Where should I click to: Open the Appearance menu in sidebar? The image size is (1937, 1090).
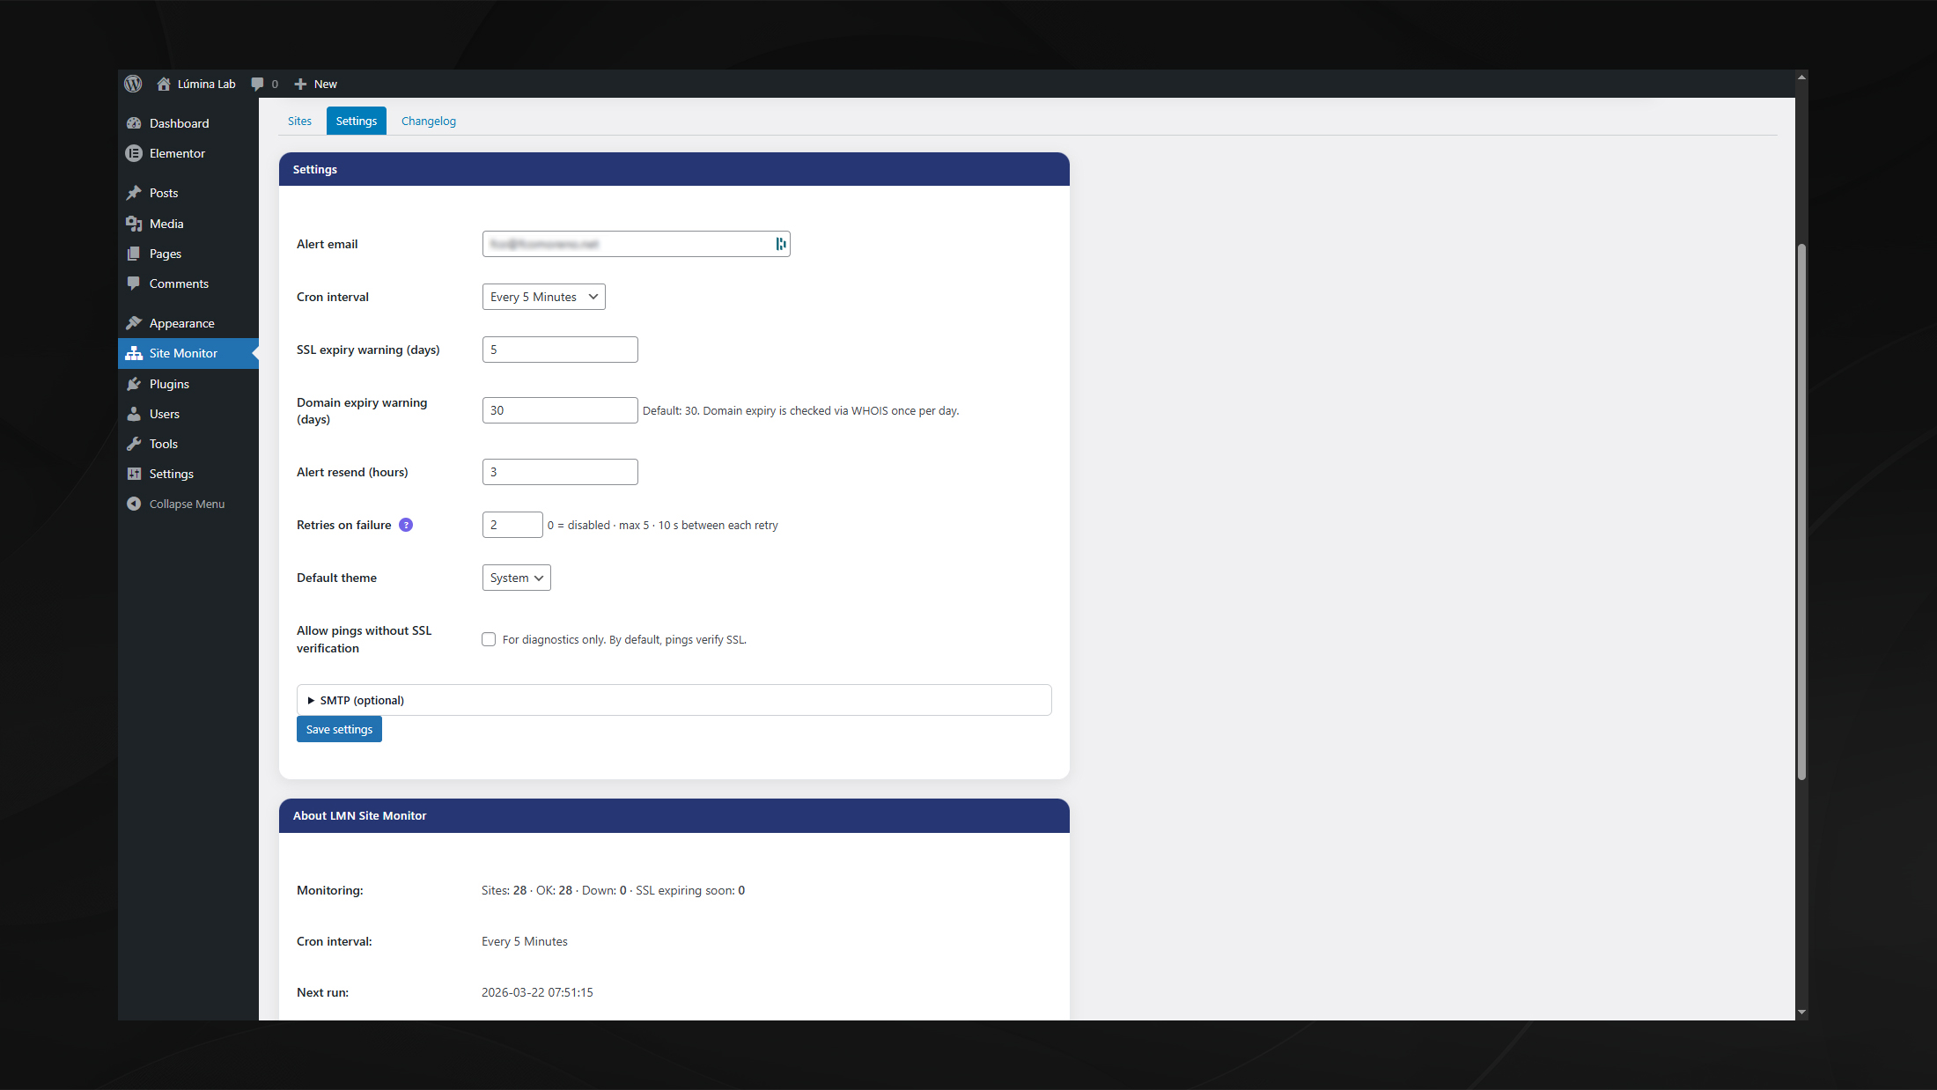pyautogui.click(x=181, y=323)
